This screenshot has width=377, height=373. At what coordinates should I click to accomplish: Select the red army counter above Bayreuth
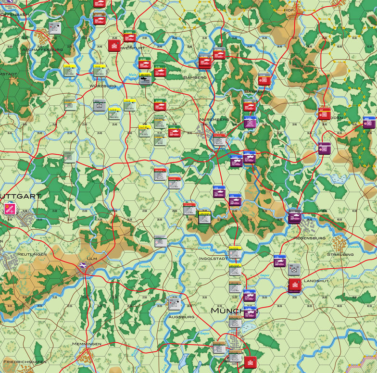click(x=264, y=79)
